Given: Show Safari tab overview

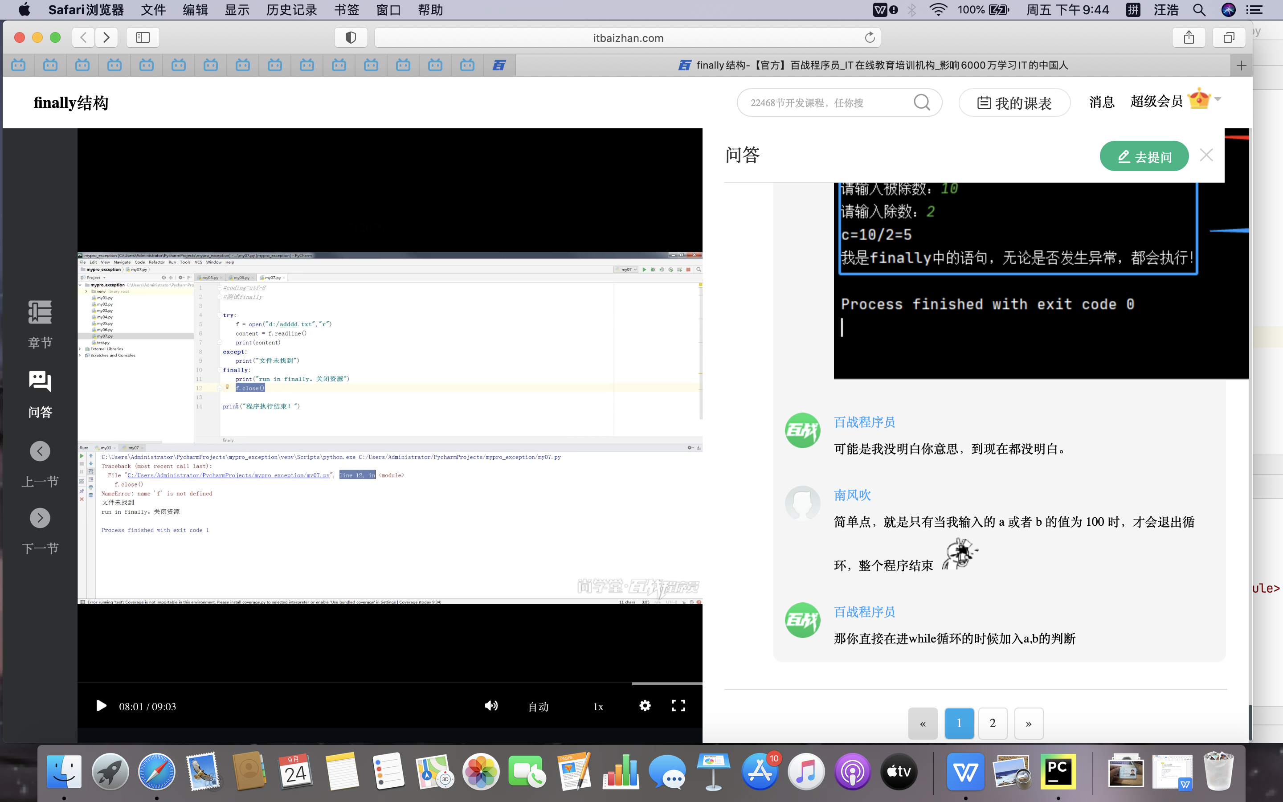Looking at the screenshot, I should tap(1229, 37).
